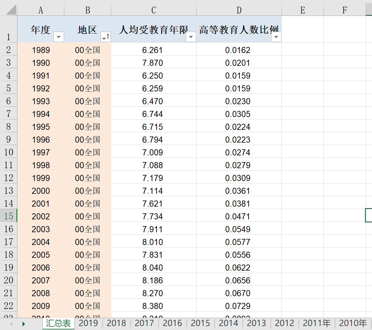
Task: Open the 2010年 sheet tab
Action: (353, 323)
